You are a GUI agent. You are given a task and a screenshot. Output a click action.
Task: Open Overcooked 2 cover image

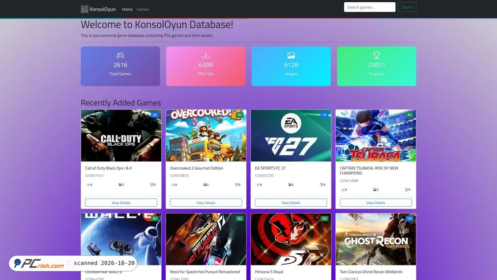click(x=206, y=136)
